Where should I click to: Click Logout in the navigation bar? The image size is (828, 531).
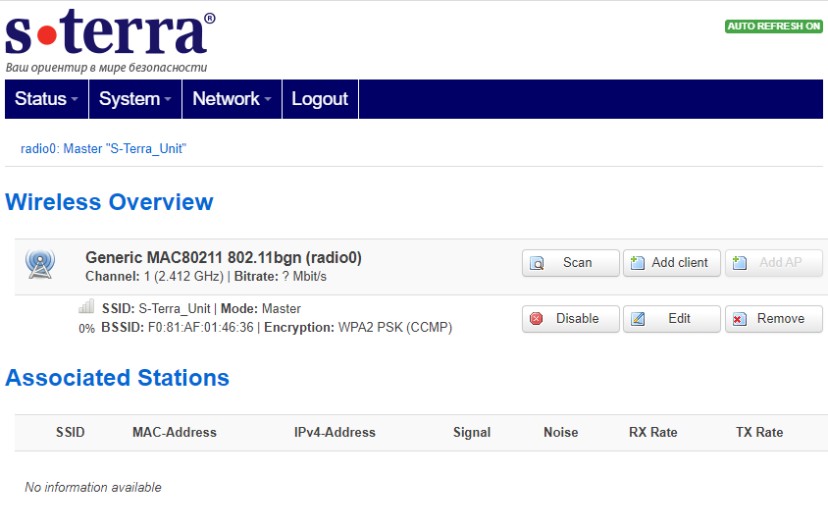pos(320,99)
